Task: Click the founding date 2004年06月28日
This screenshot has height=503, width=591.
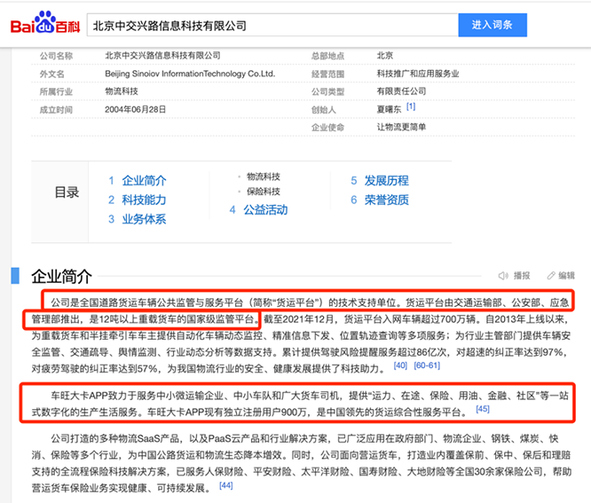Action: pos(135,110)
